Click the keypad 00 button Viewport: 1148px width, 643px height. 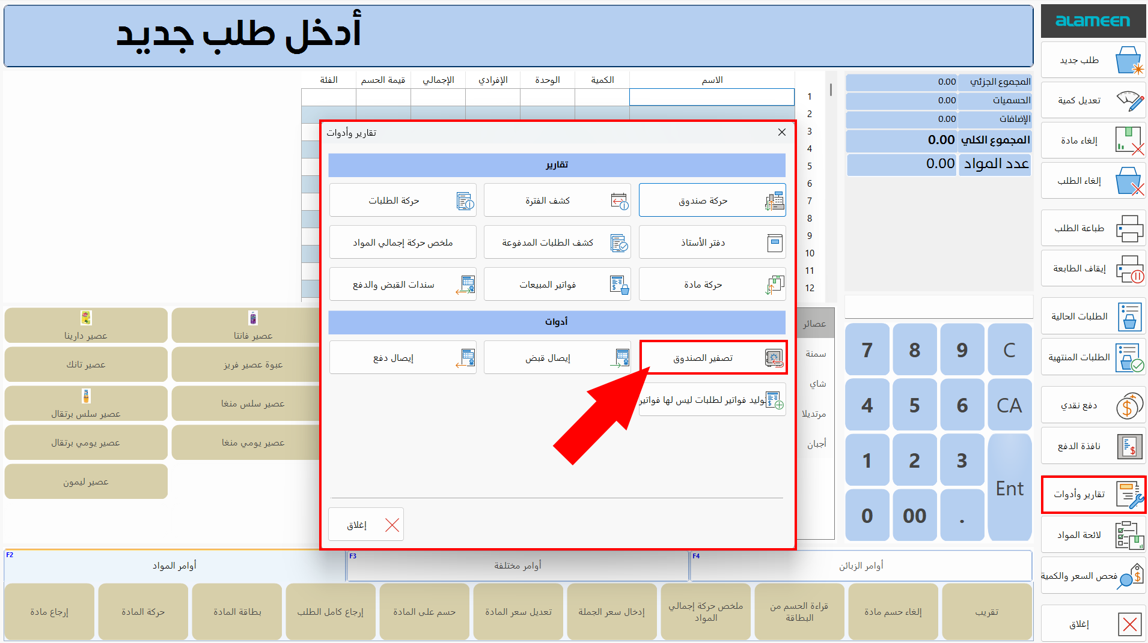point(915,516)
